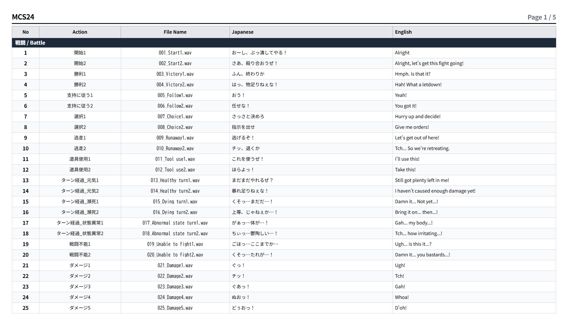Click the 004_Victory2.wav file cell
The width and height of the screenshot is (568, 319).
pos(175,85)
